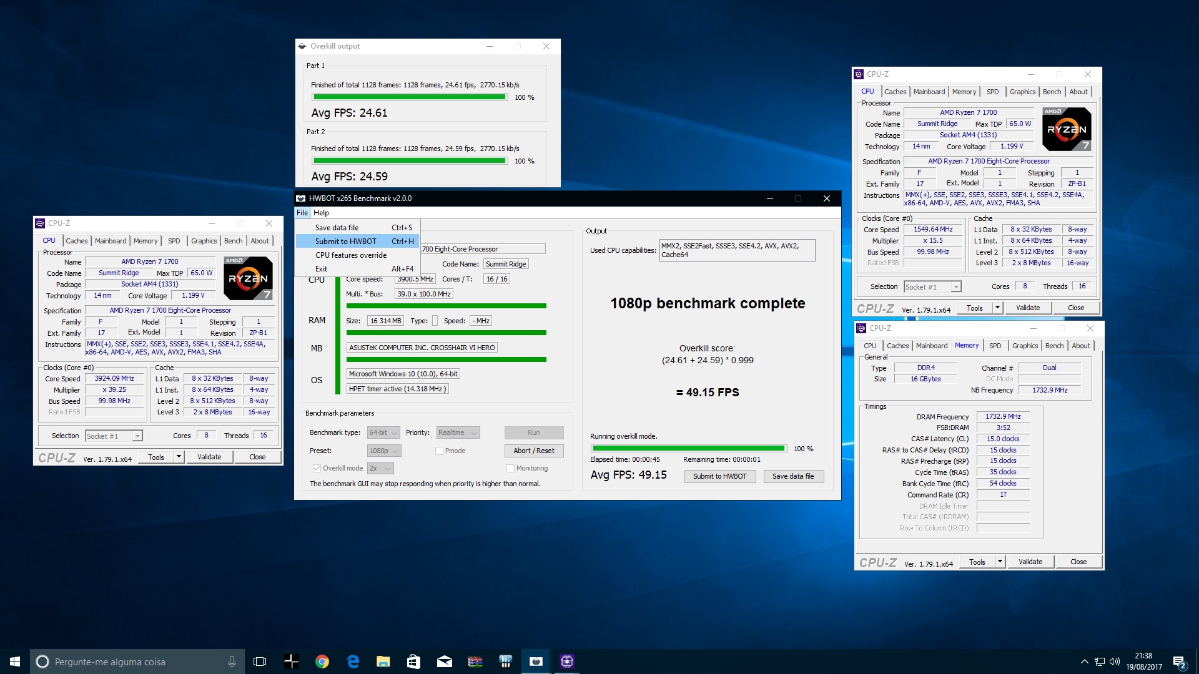Toggle the Pmode checkbox

coord(439,451)
